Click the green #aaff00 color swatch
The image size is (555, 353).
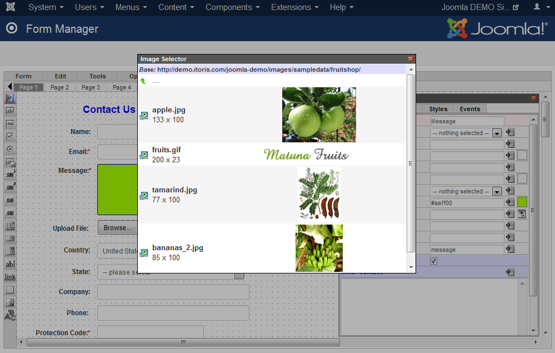click(x=521, y=202)
